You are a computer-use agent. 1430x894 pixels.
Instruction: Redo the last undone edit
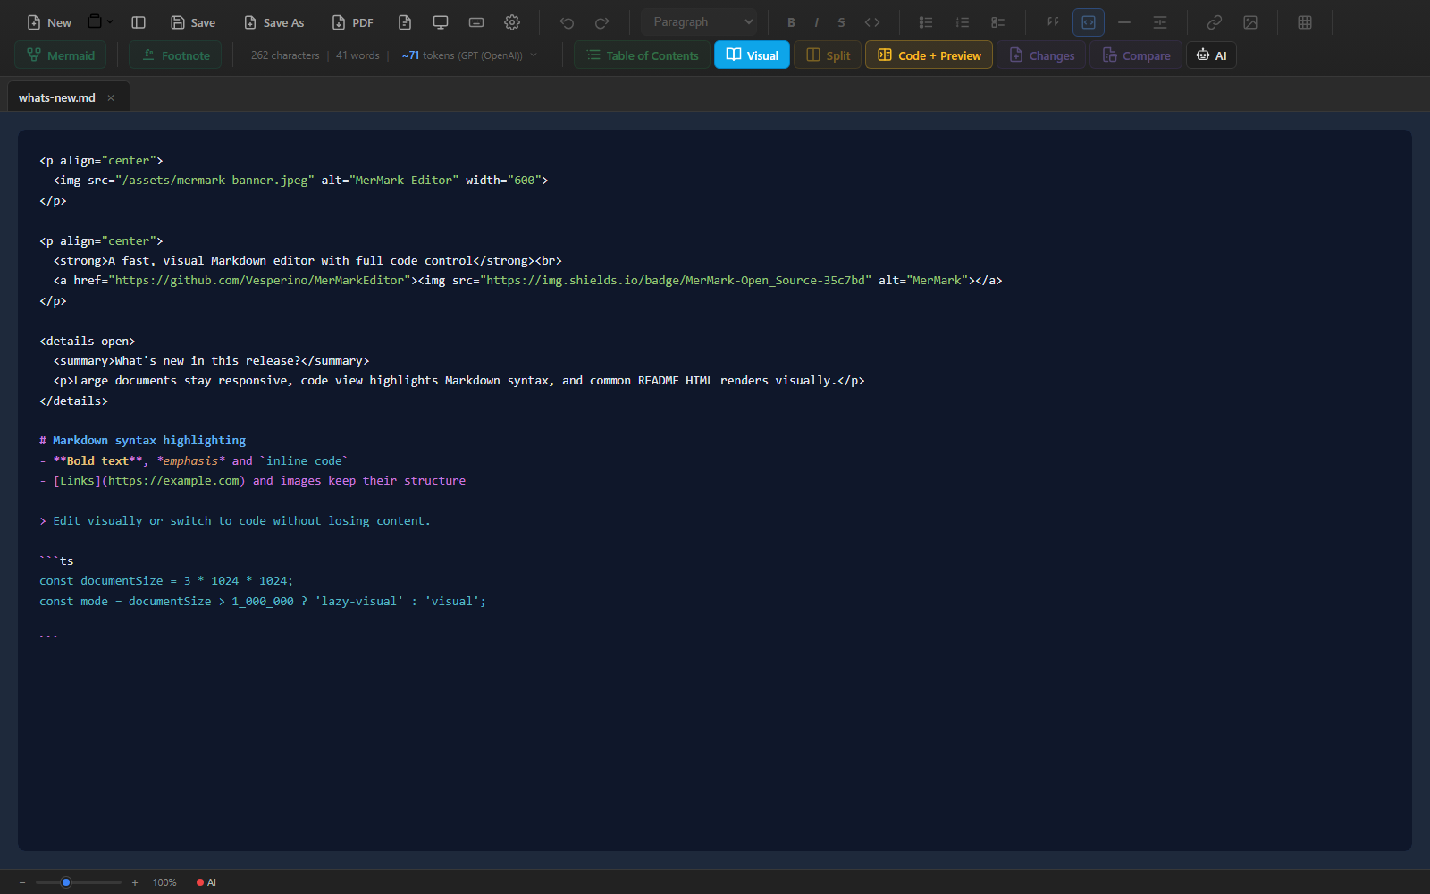(x=602, y=22)
